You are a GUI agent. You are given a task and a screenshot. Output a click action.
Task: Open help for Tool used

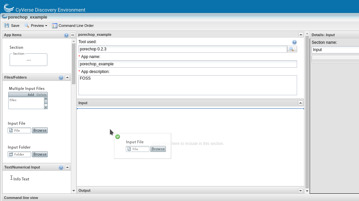294,42
